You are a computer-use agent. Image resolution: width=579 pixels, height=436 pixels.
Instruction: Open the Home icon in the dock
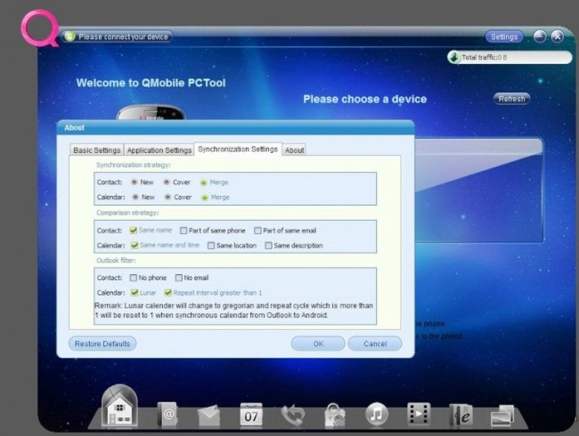[119, 407]
